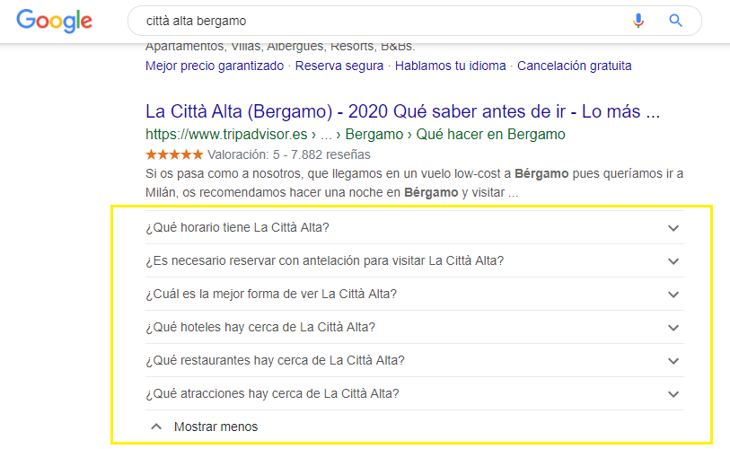
Task: Start voice search with microphone icon
Action: tap(638, 21)
